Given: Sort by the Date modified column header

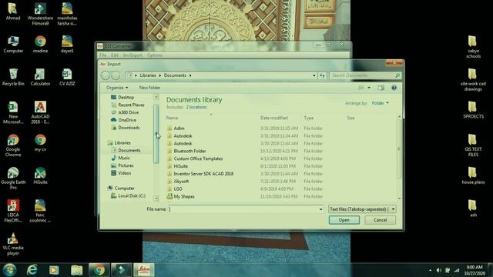Looking at the screenshot, I should coord(274,118).
